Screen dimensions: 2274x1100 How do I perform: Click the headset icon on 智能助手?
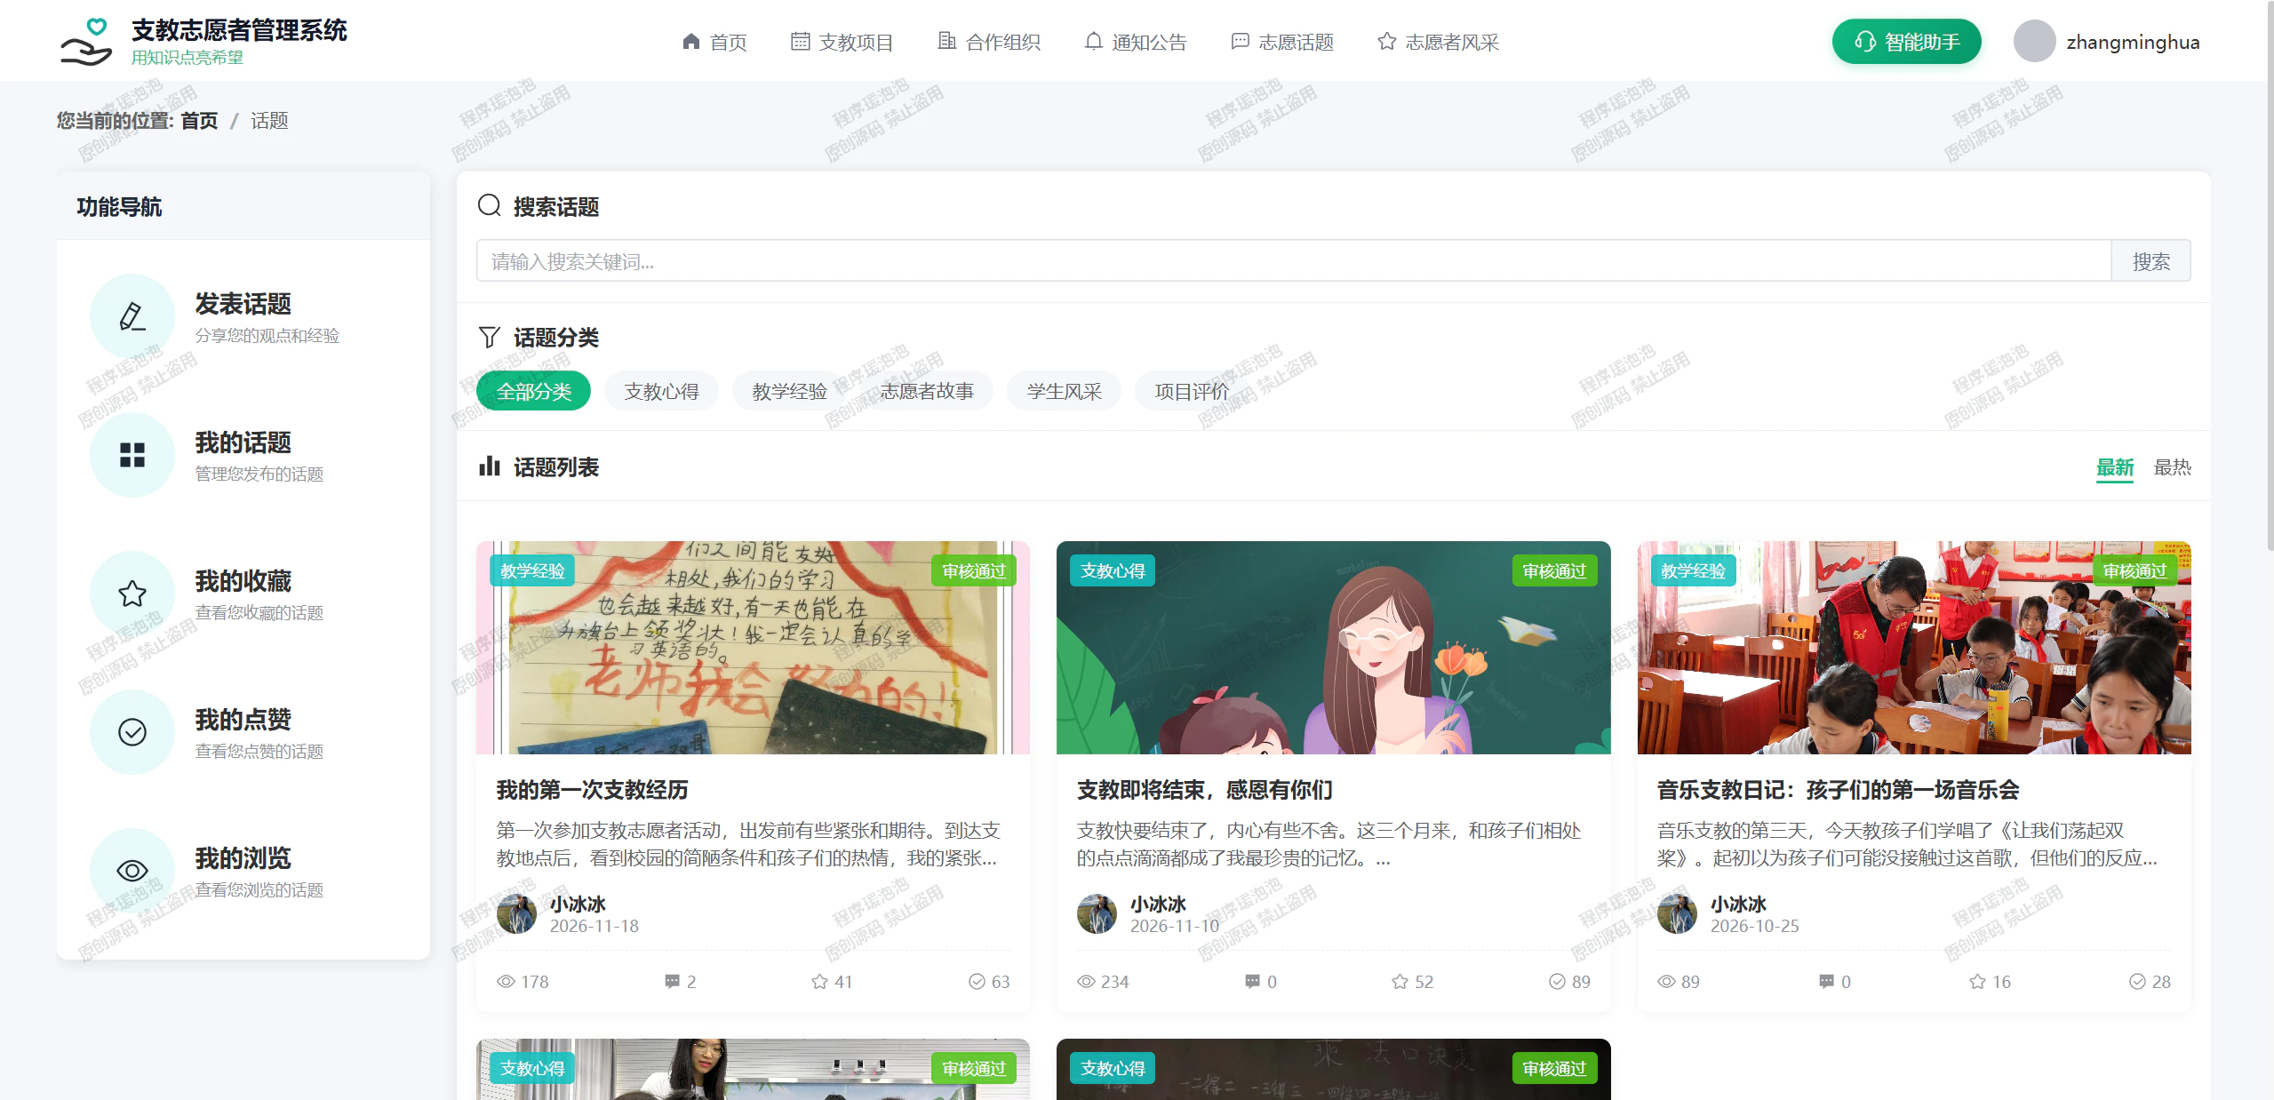point(1864,42)
